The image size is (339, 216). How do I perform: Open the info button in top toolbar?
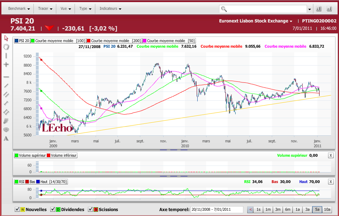pyautogui.click(x=319, y=9)
